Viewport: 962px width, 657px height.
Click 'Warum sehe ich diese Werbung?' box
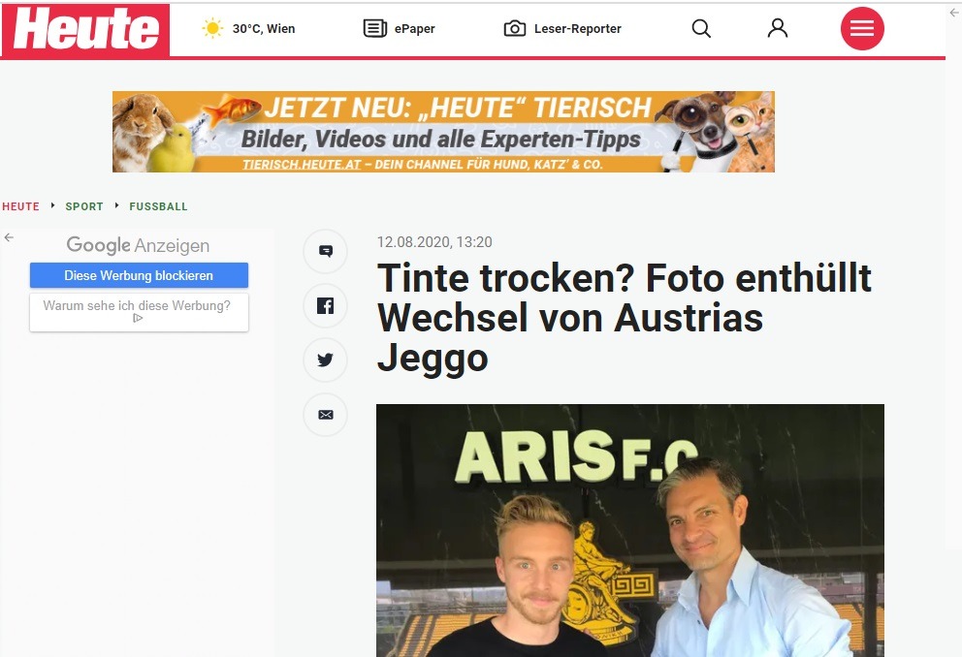[x=139, y=312]
